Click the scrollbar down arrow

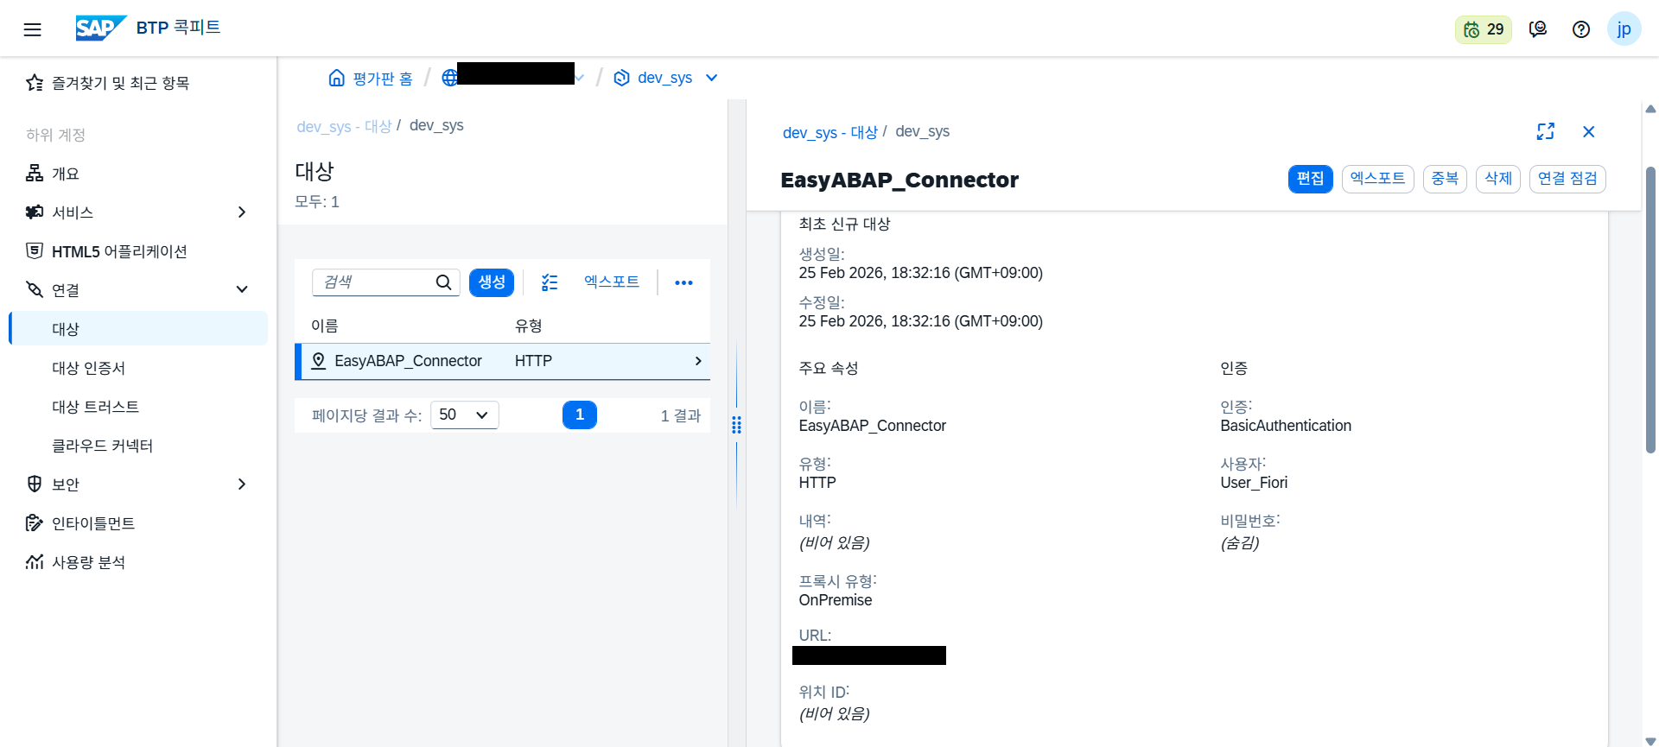pyautogui.click(x=1650, y=740)
